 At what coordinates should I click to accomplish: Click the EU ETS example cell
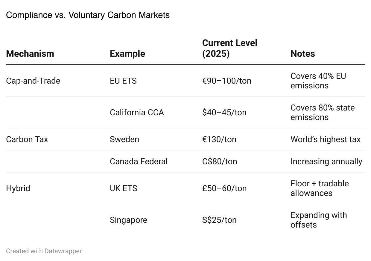coord(123,81)
